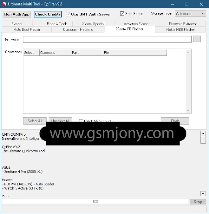Open the Storage Type Automatic dropdown

[x=190, y=14]
